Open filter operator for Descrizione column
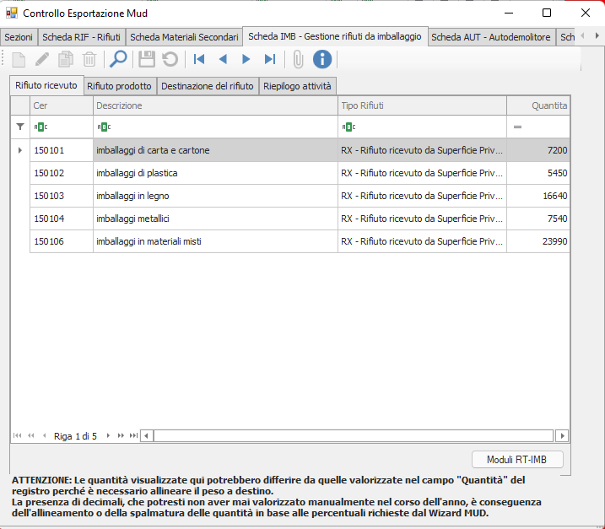Viewport: 605px width, 529px height. pos(104,127)
